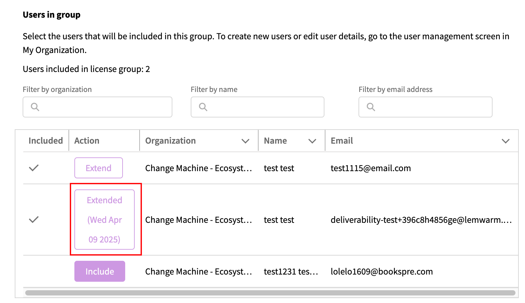This screenshot has width=525, height=303.
Task: Open the Email column chevron menu
Action: (505, 141)
